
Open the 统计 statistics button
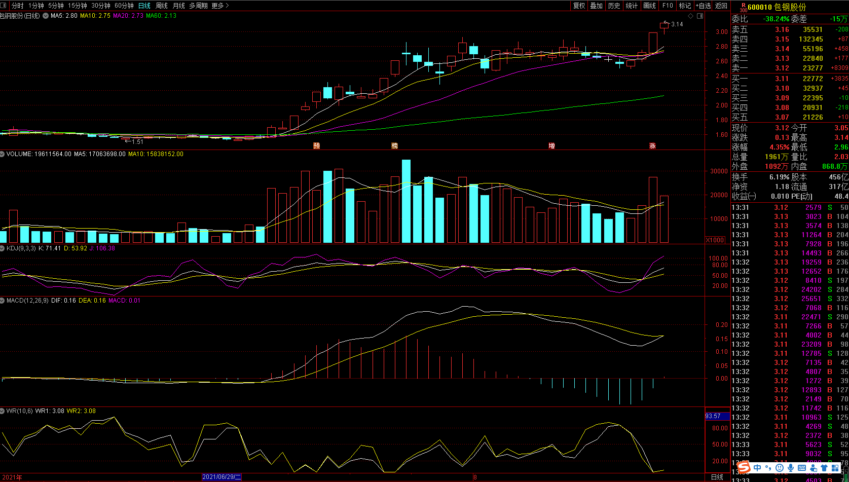(632, 6)
